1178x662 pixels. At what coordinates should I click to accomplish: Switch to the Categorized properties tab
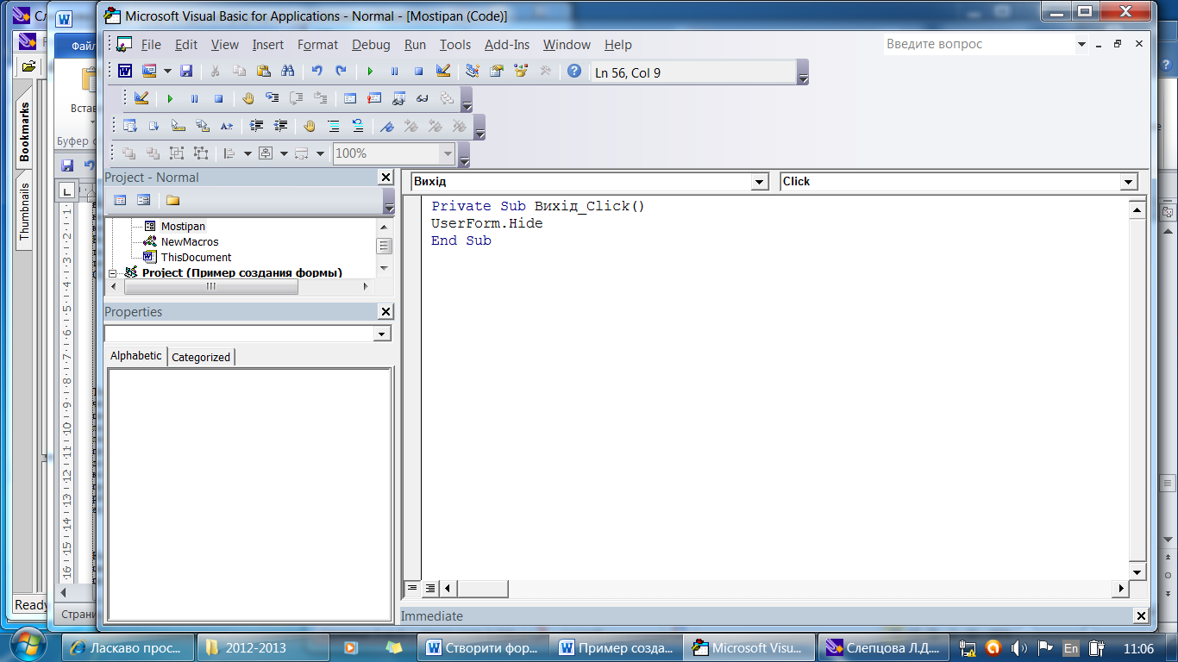pyautogui.click(x=201, y=357)
